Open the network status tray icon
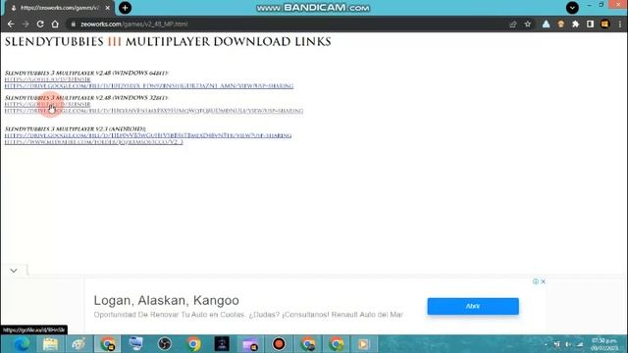 point(580,344)
